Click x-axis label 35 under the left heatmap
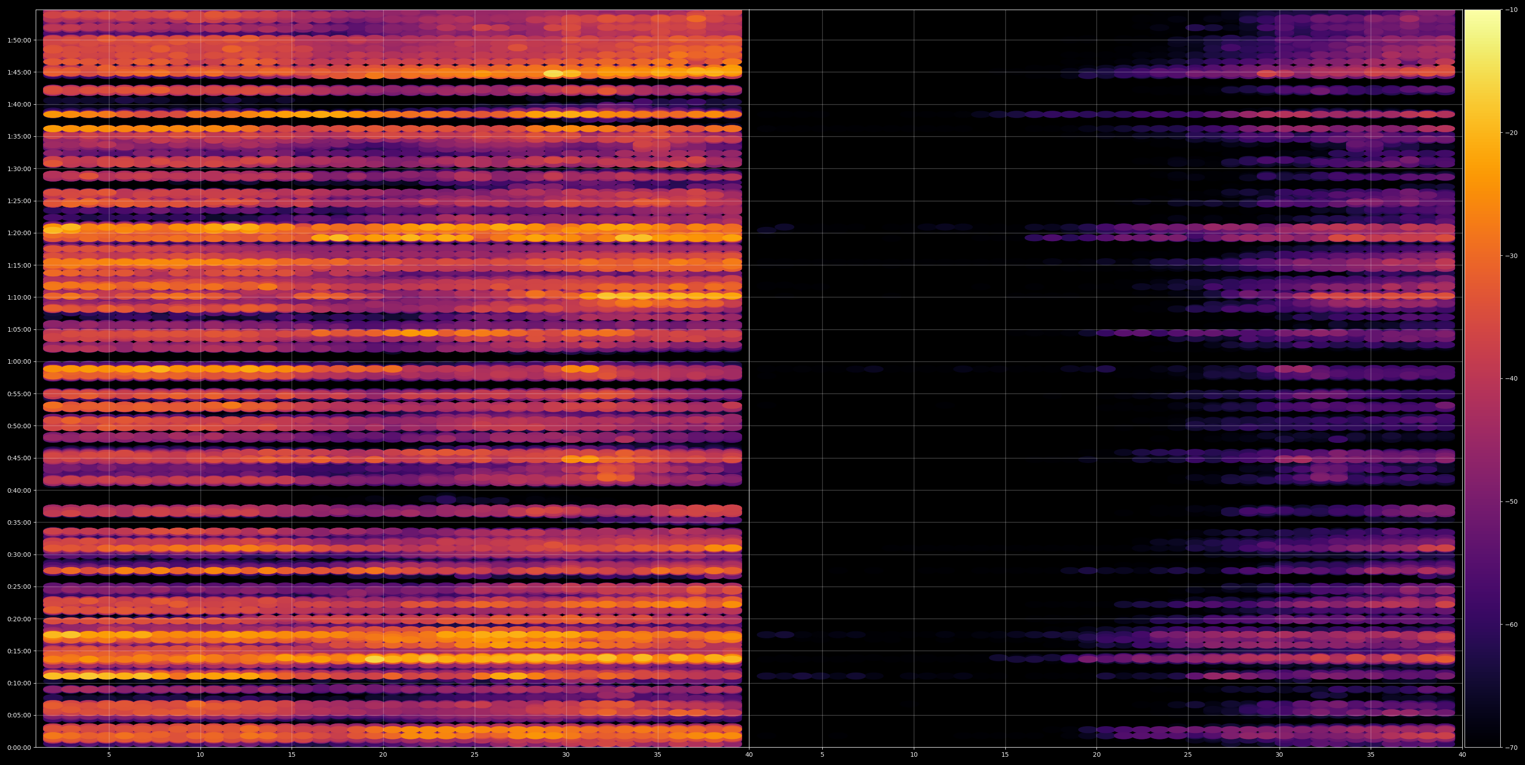This screenshot has width=1525, height=765. coord(658,755)
